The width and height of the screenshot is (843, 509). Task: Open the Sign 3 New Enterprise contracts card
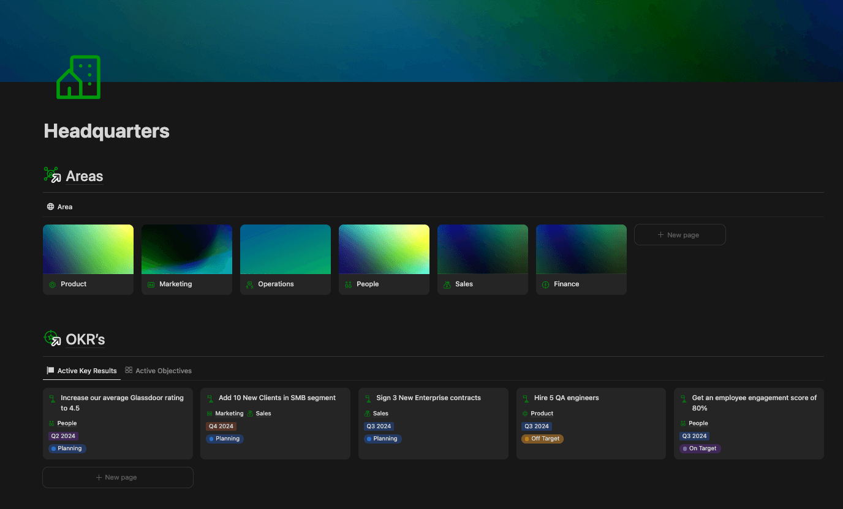coord(428,398)
